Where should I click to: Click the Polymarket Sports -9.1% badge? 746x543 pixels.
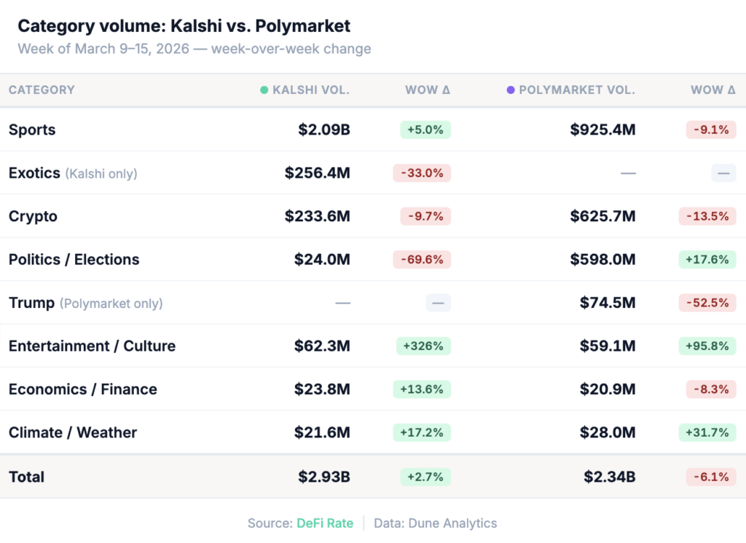(x=711, y=130)
